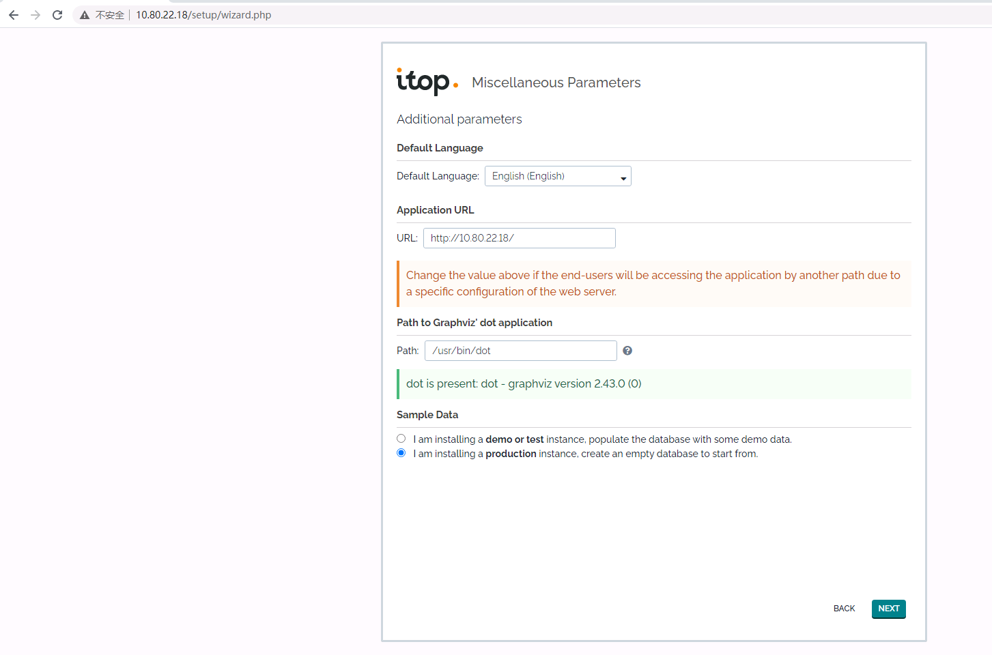
Task: Click the green 'dot is present' message
Action: coord(524,384)
